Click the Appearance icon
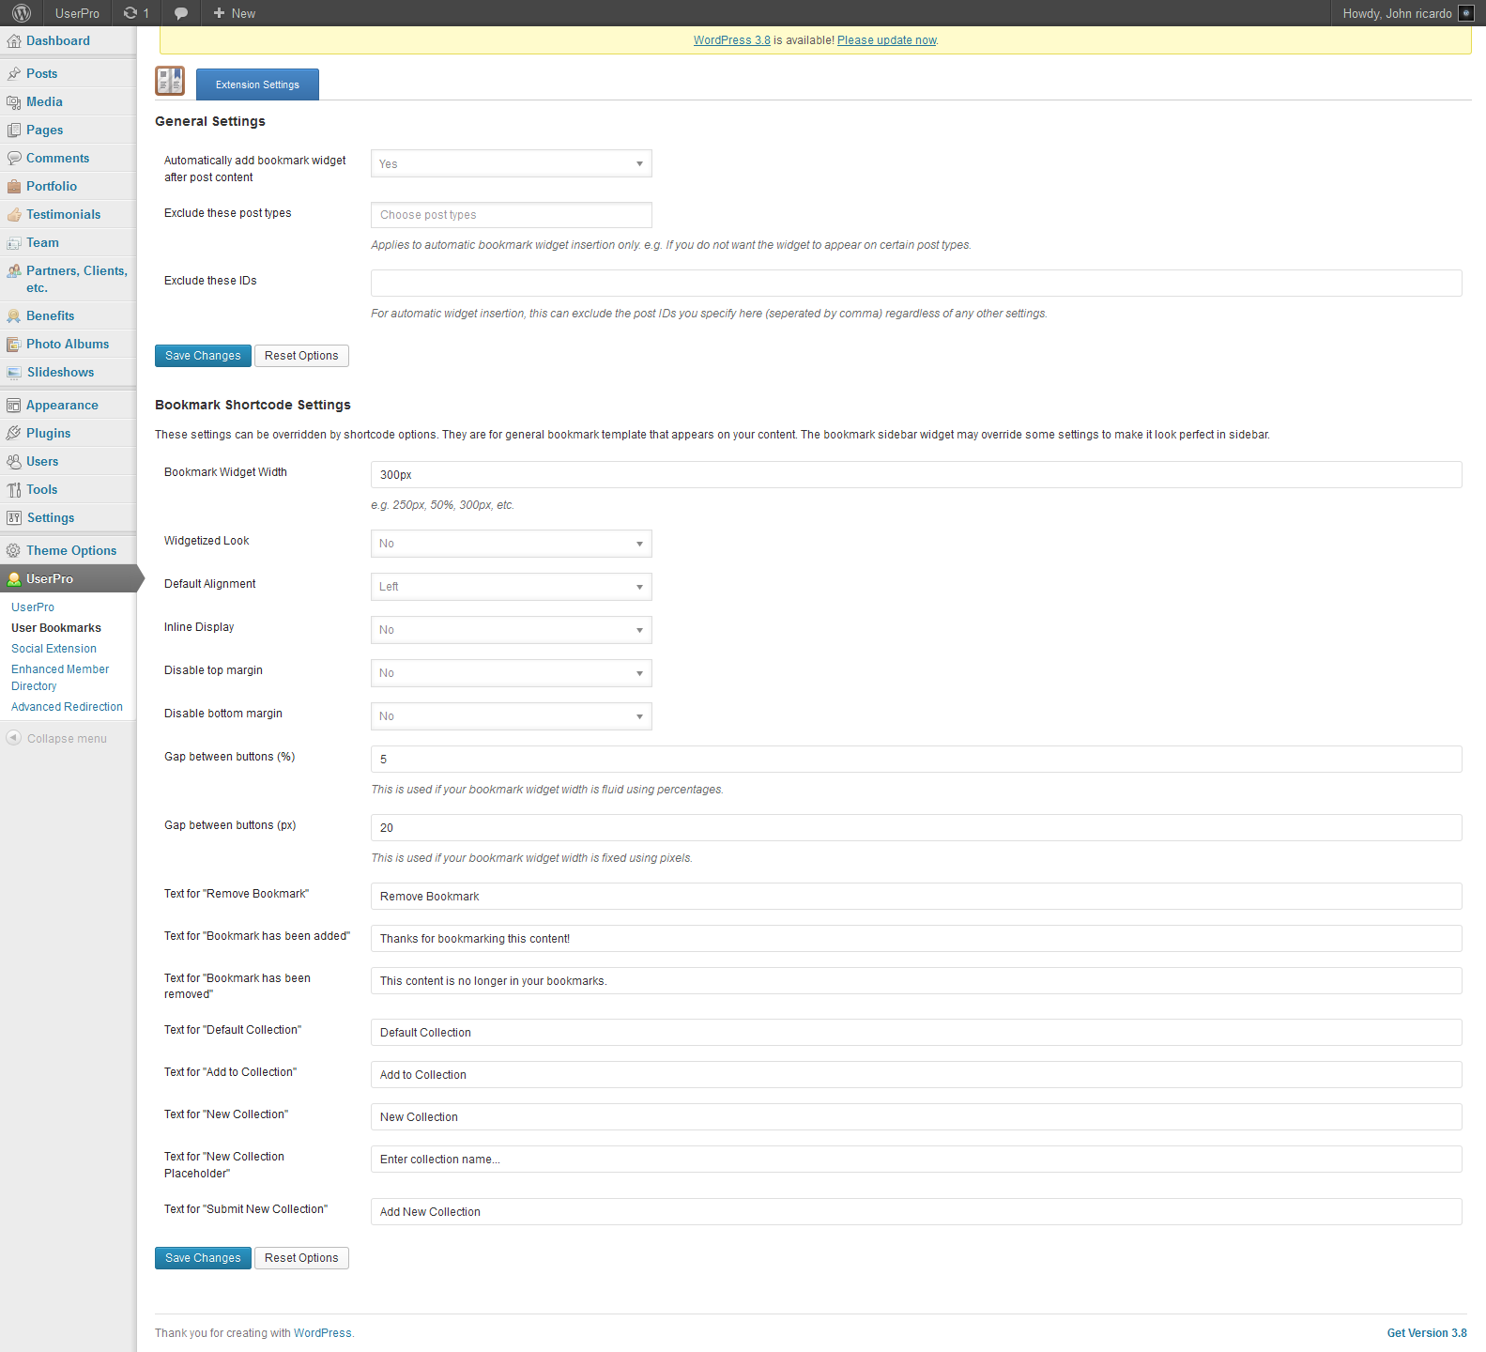This screenshot has width=1486, height=1352. (14, 406)
